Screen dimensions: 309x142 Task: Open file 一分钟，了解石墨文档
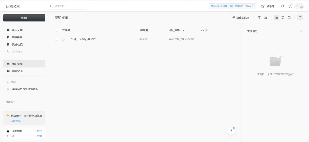point(82,39)
